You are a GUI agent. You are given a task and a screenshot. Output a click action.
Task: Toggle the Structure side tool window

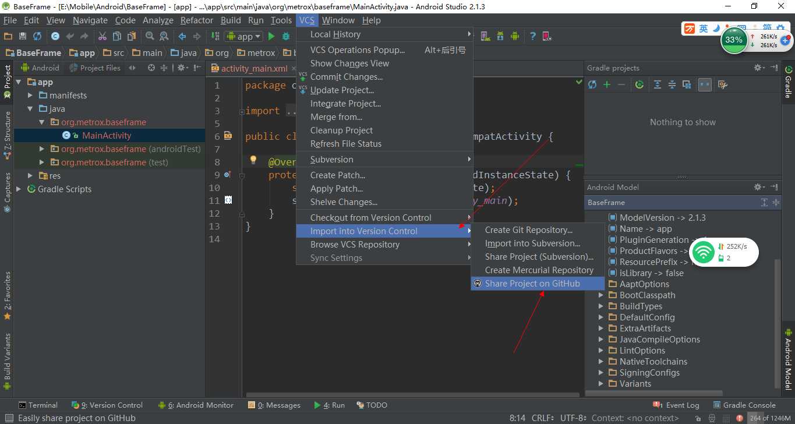(x=7, y=135)
